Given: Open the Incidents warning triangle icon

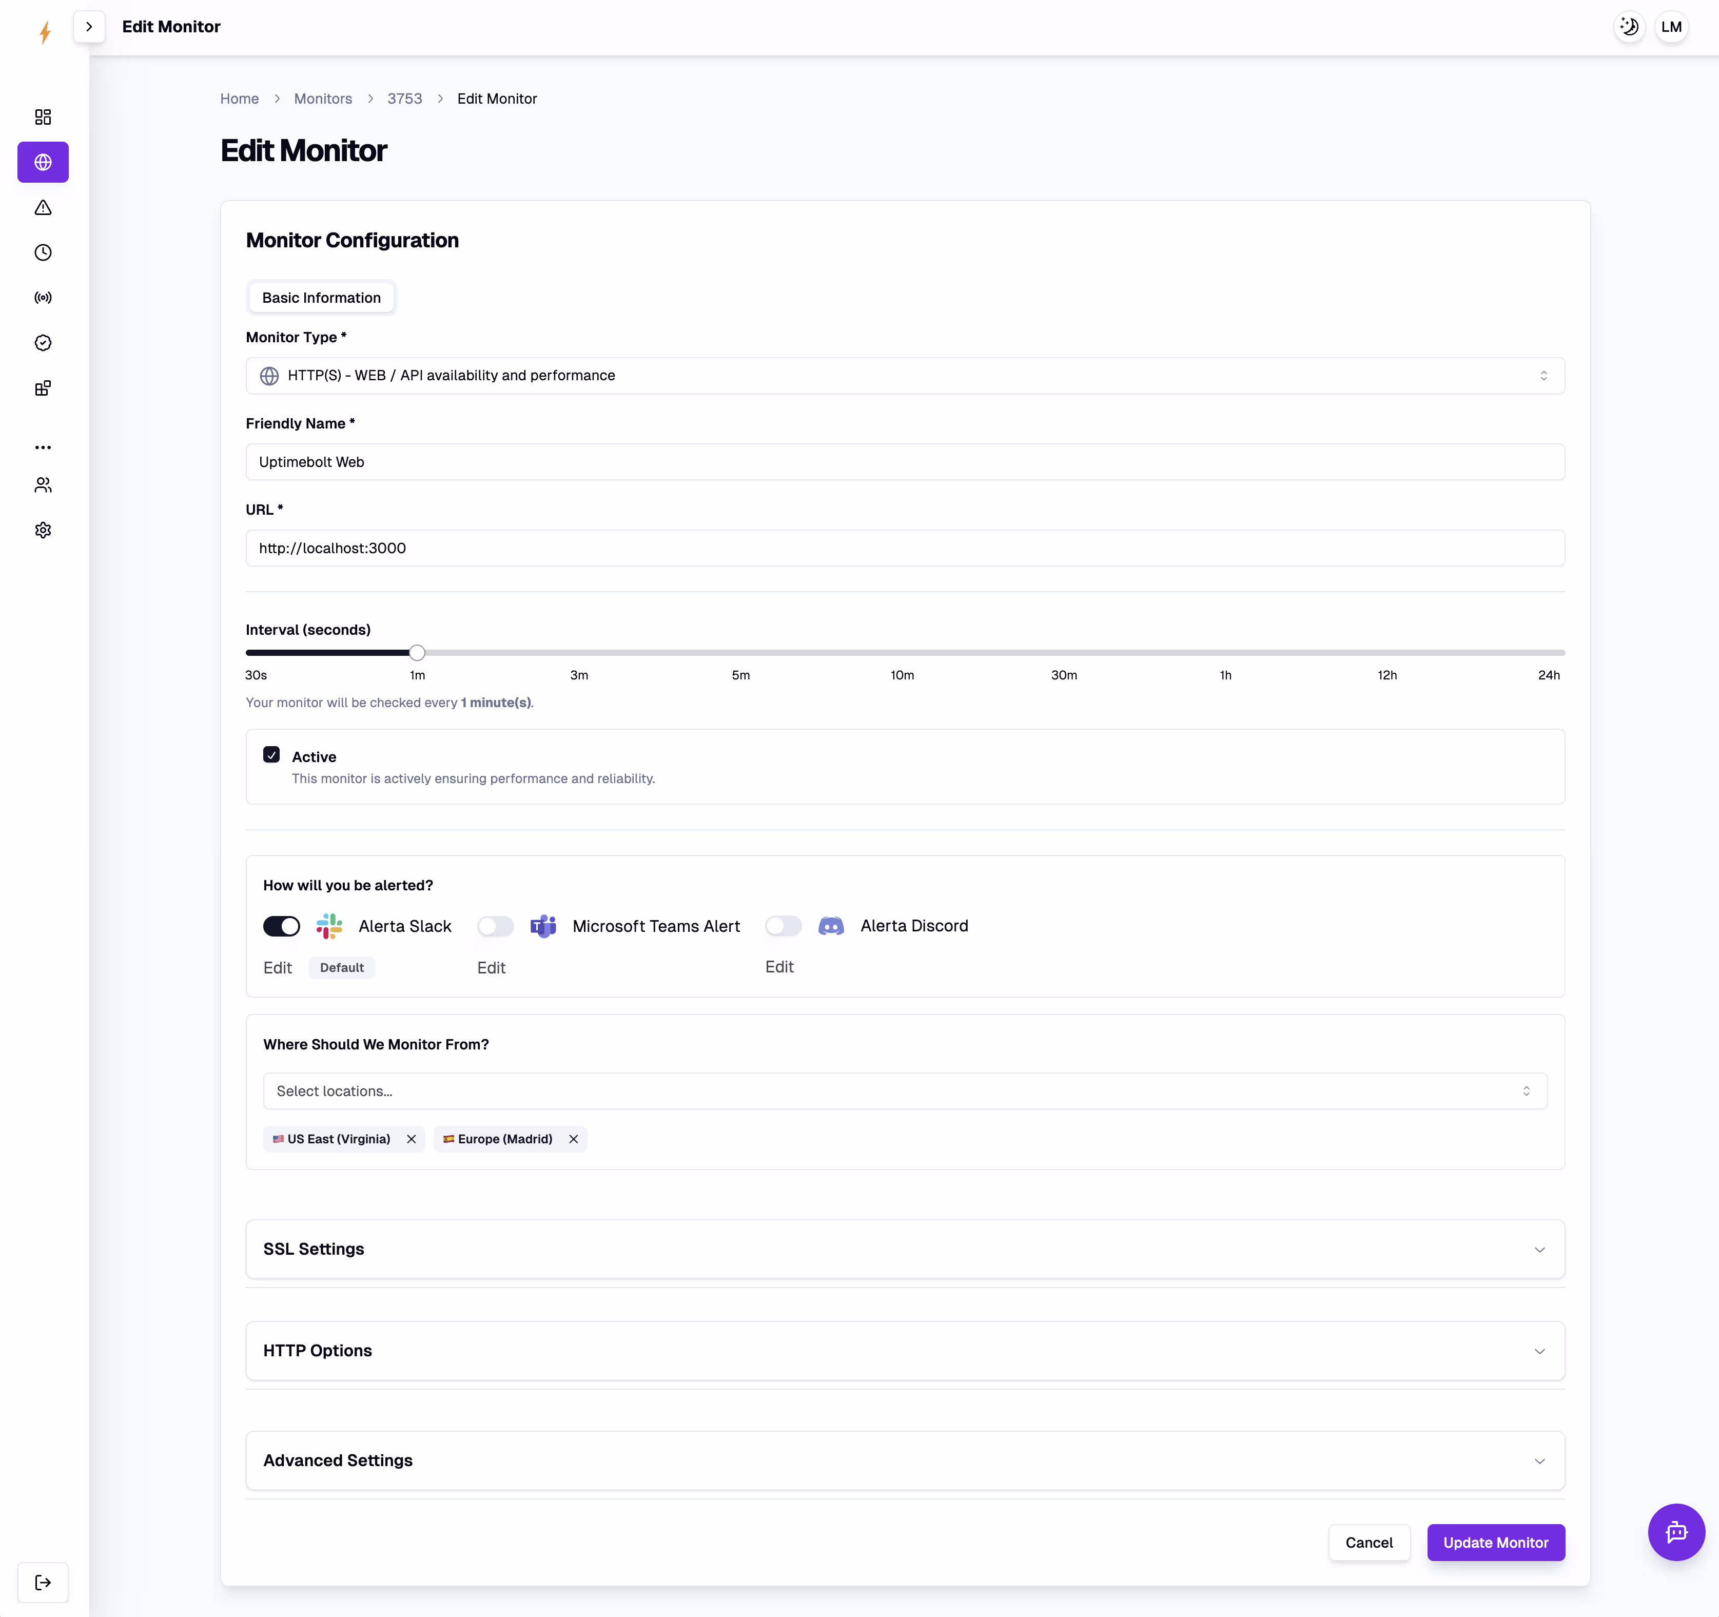Looking at the screenshot, I should pyautogui.click(x=43, y=207).
